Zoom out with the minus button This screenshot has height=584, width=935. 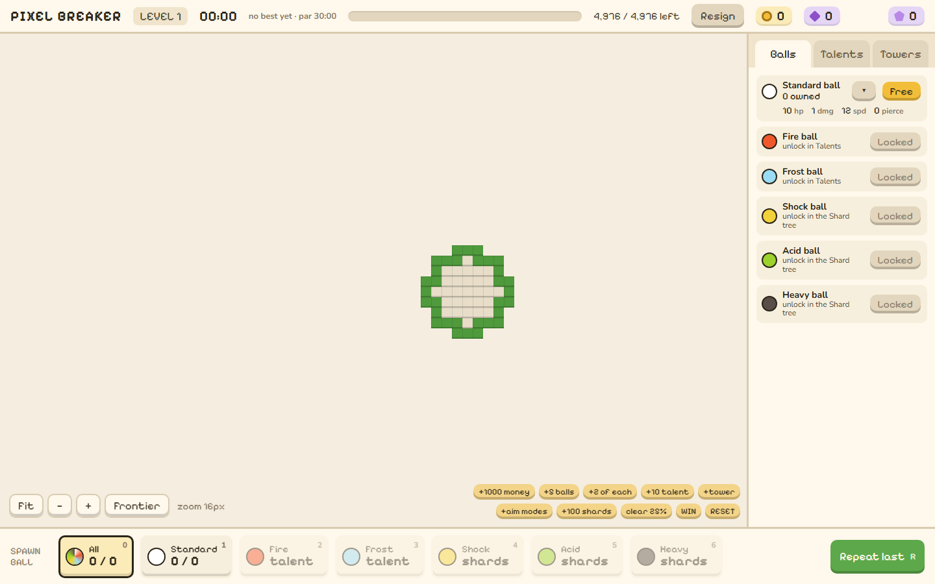[60, 505]
